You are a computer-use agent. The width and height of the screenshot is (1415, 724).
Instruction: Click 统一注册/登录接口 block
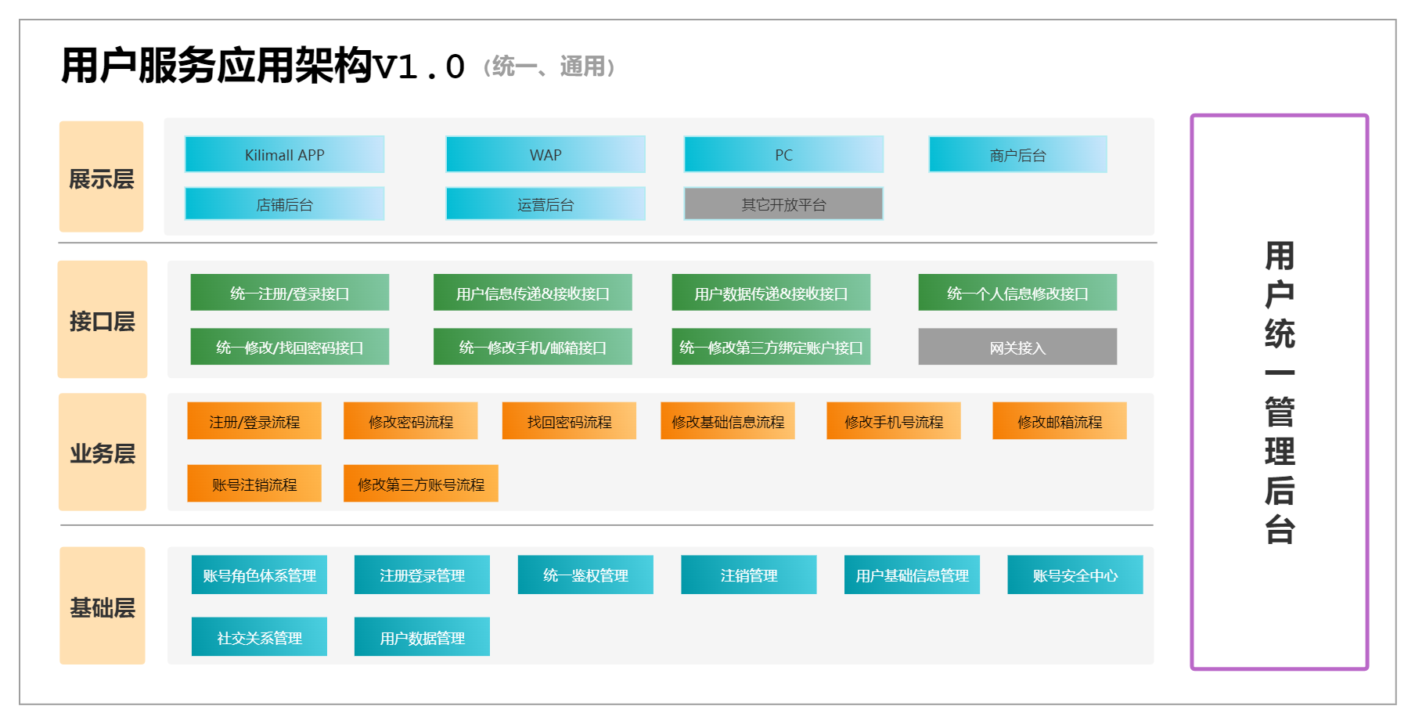click(290, 292)
